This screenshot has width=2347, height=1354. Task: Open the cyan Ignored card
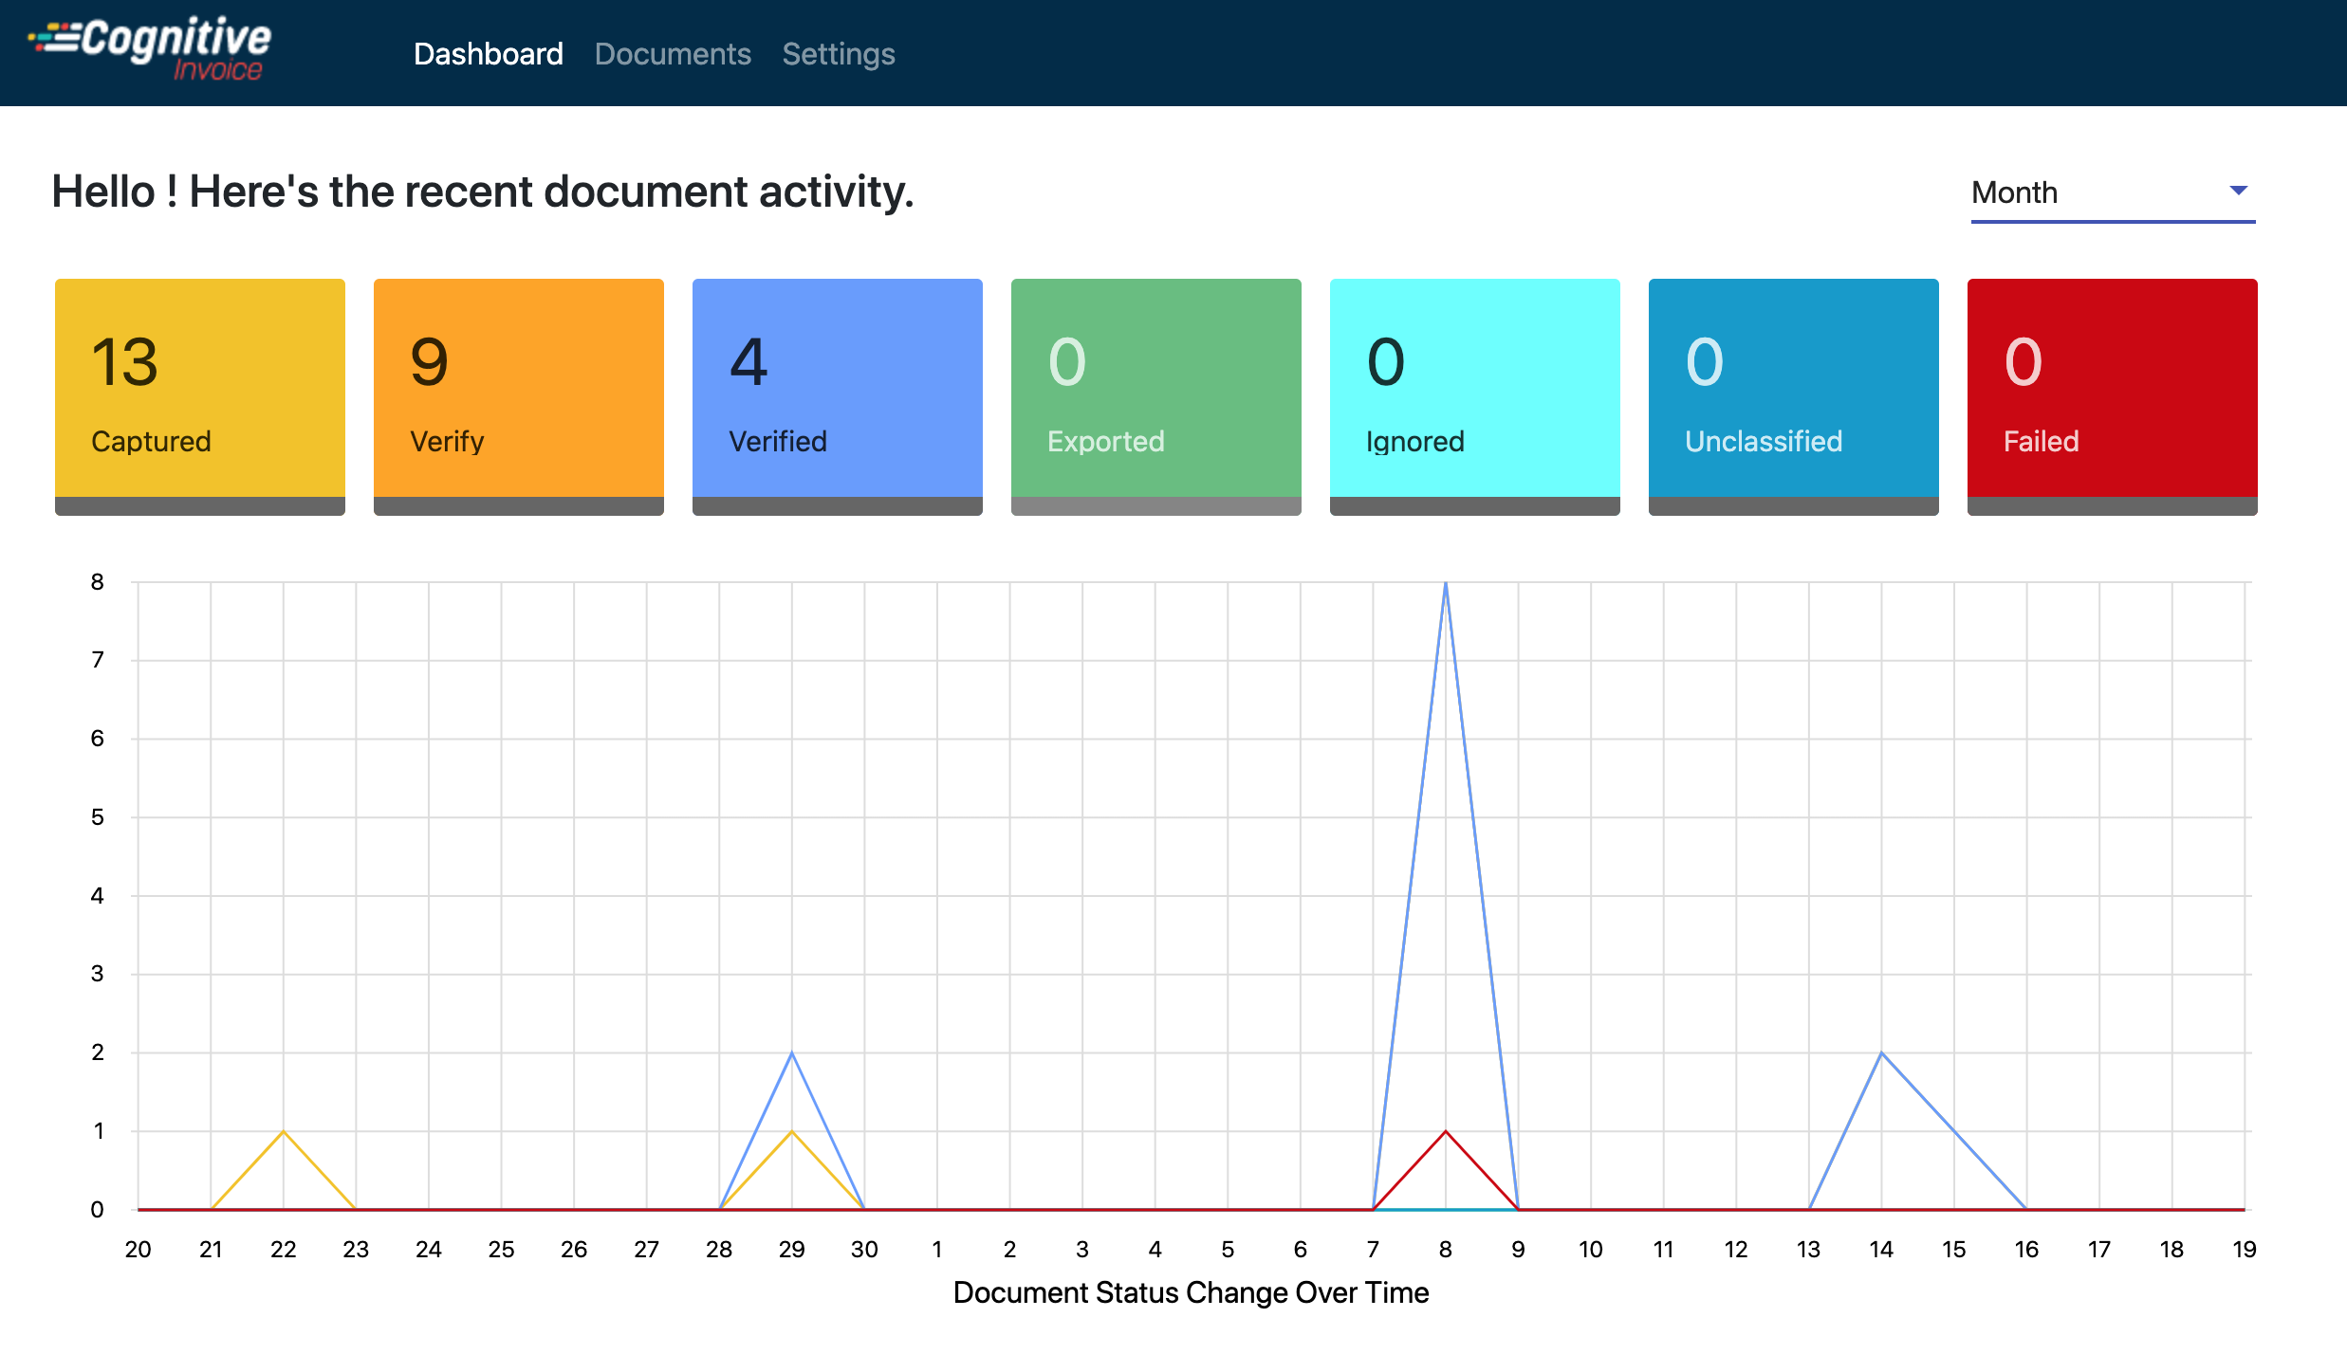[1474, 389]
